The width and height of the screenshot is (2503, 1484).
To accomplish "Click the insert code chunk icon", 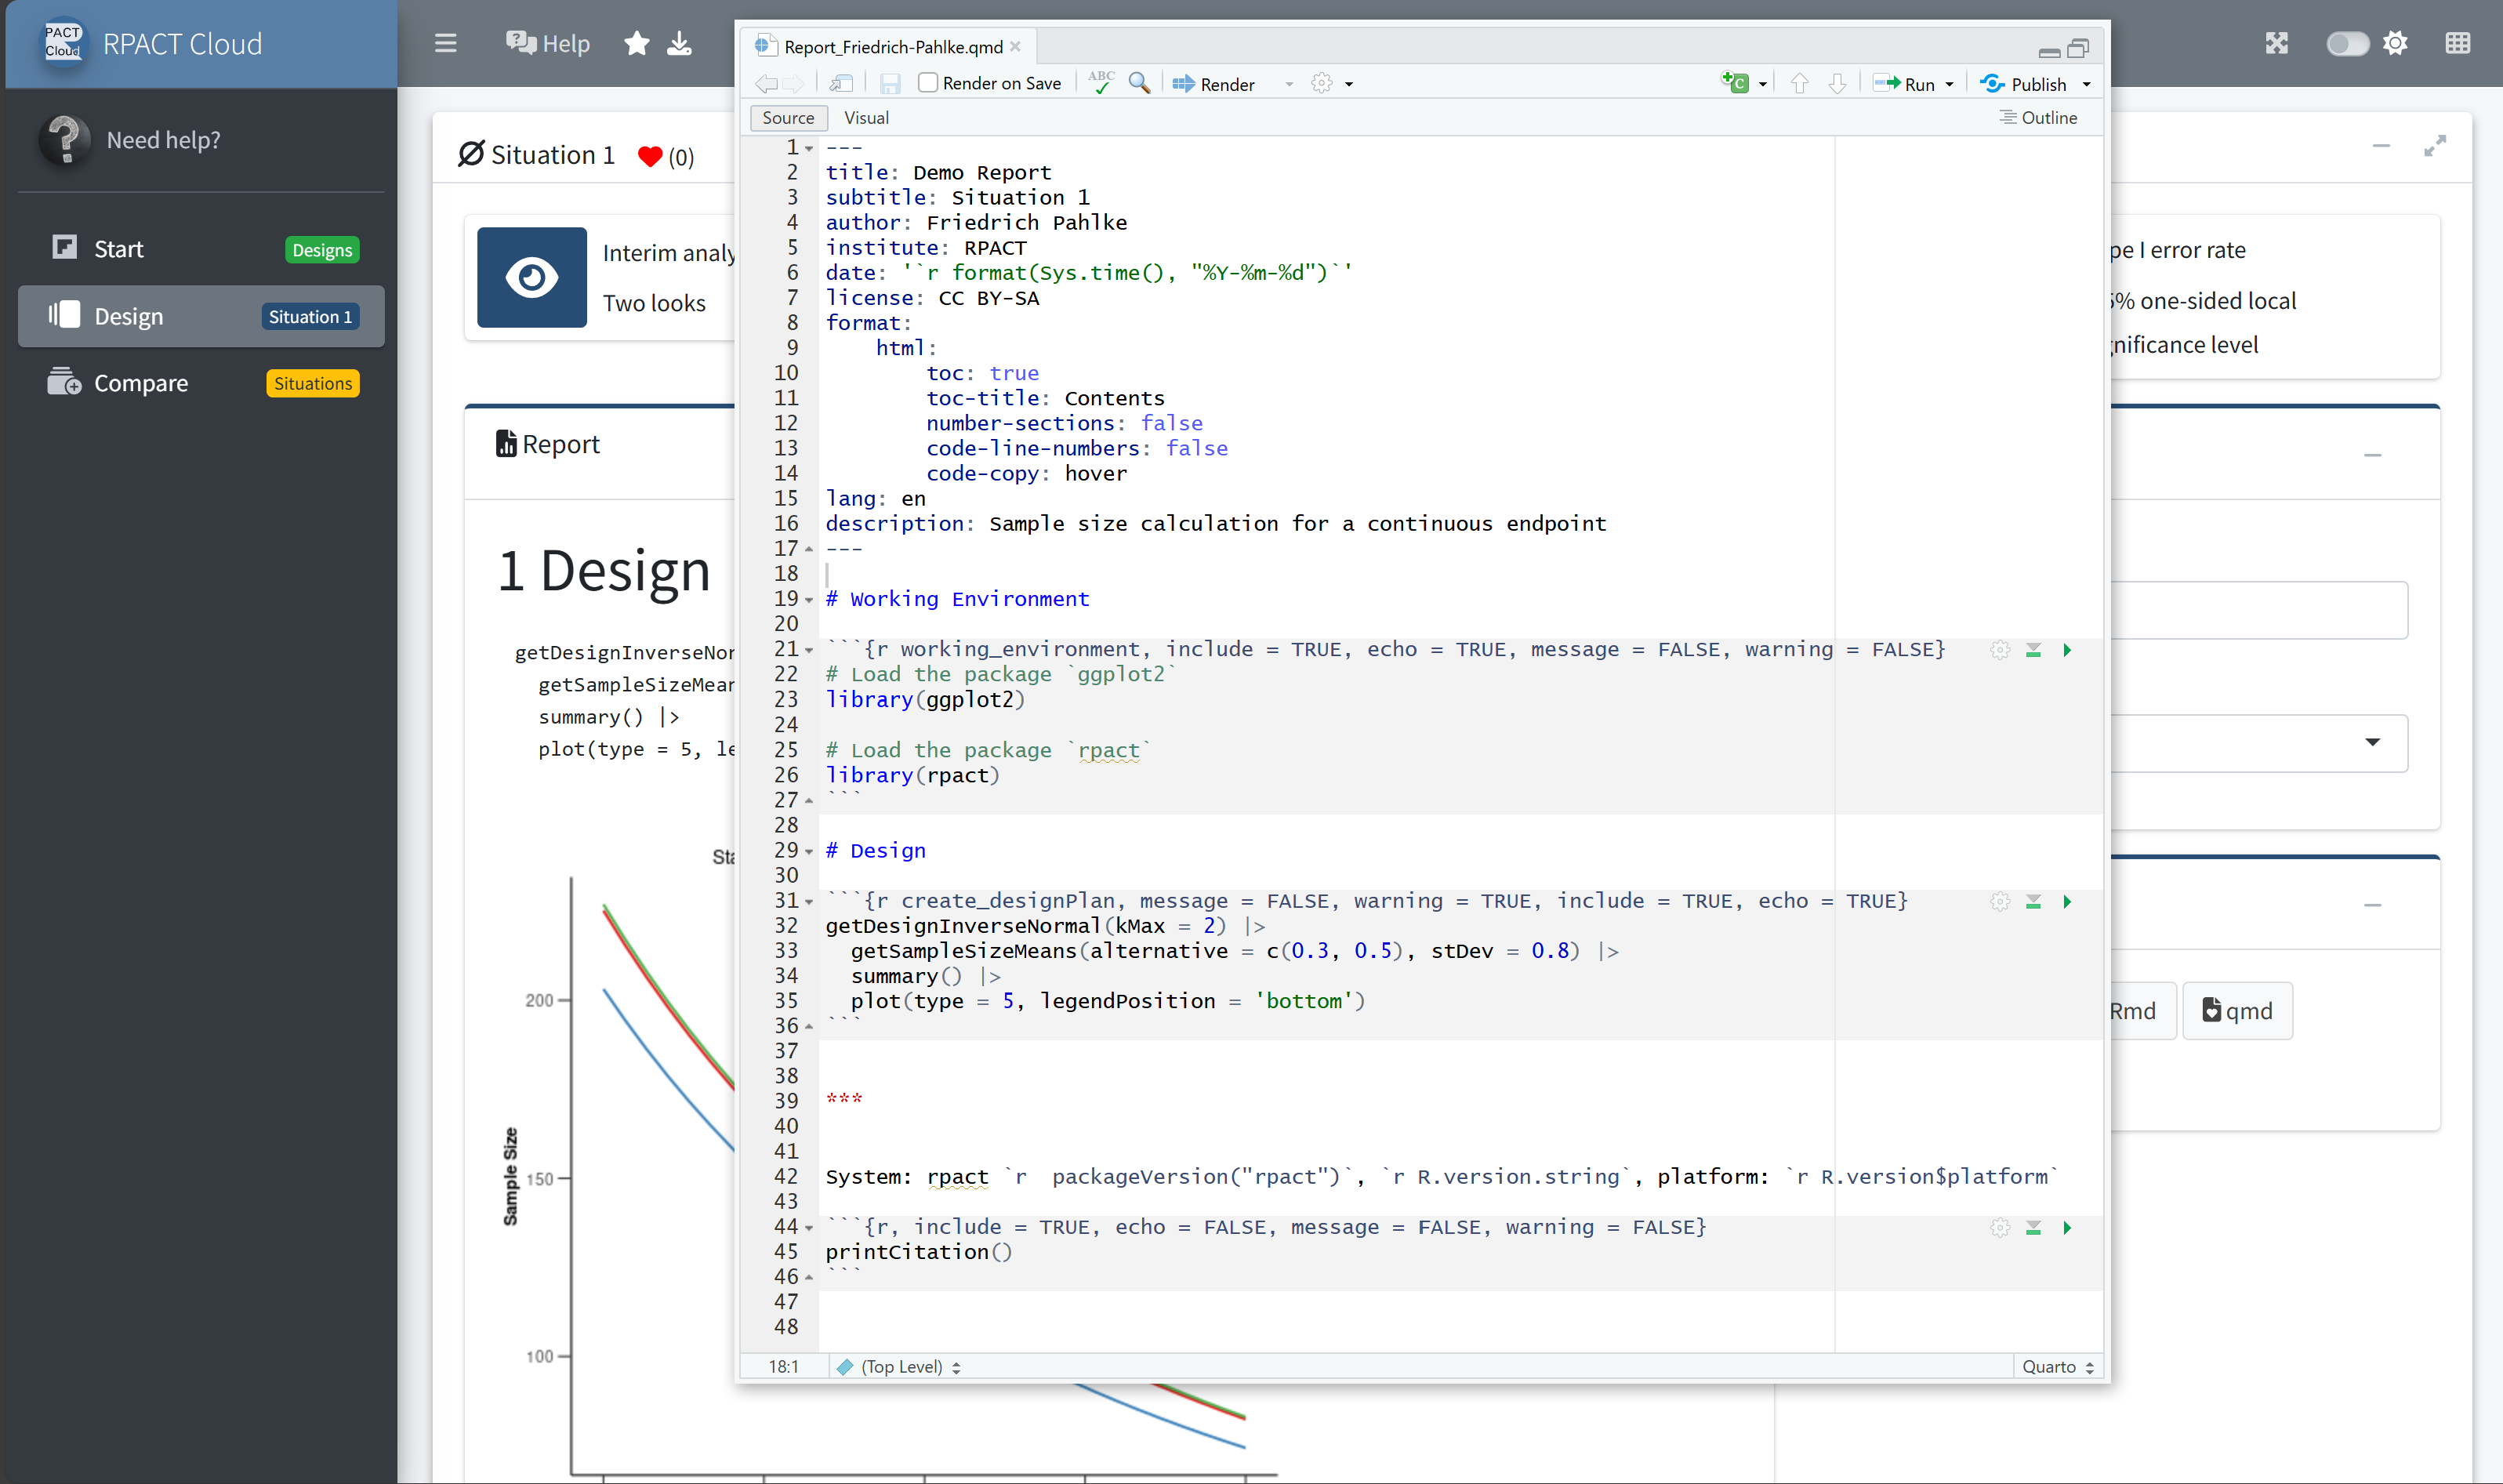I will [x=1735, y=83].
